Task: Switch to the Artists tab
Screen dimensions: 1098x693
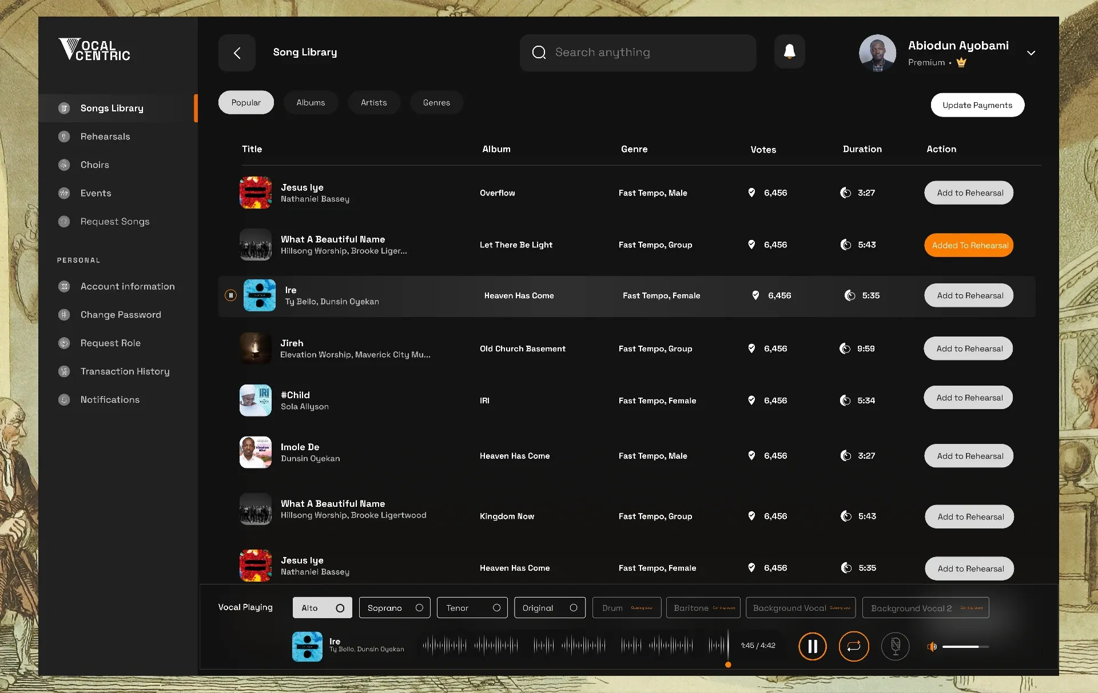Action: pyautogui.click(x=373, y=103)
